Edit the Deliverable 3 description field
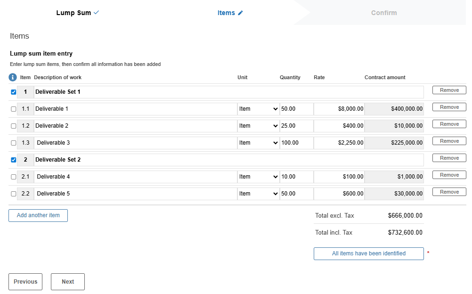 136,143
